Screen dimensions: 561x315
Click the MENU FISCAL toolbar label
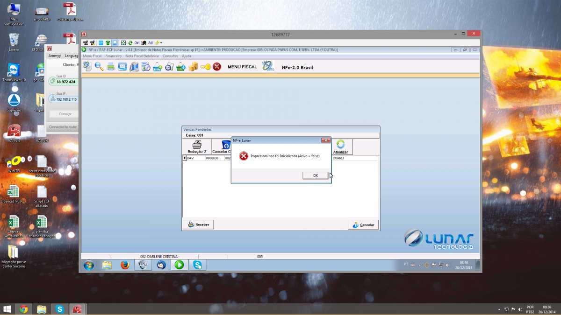242,67
